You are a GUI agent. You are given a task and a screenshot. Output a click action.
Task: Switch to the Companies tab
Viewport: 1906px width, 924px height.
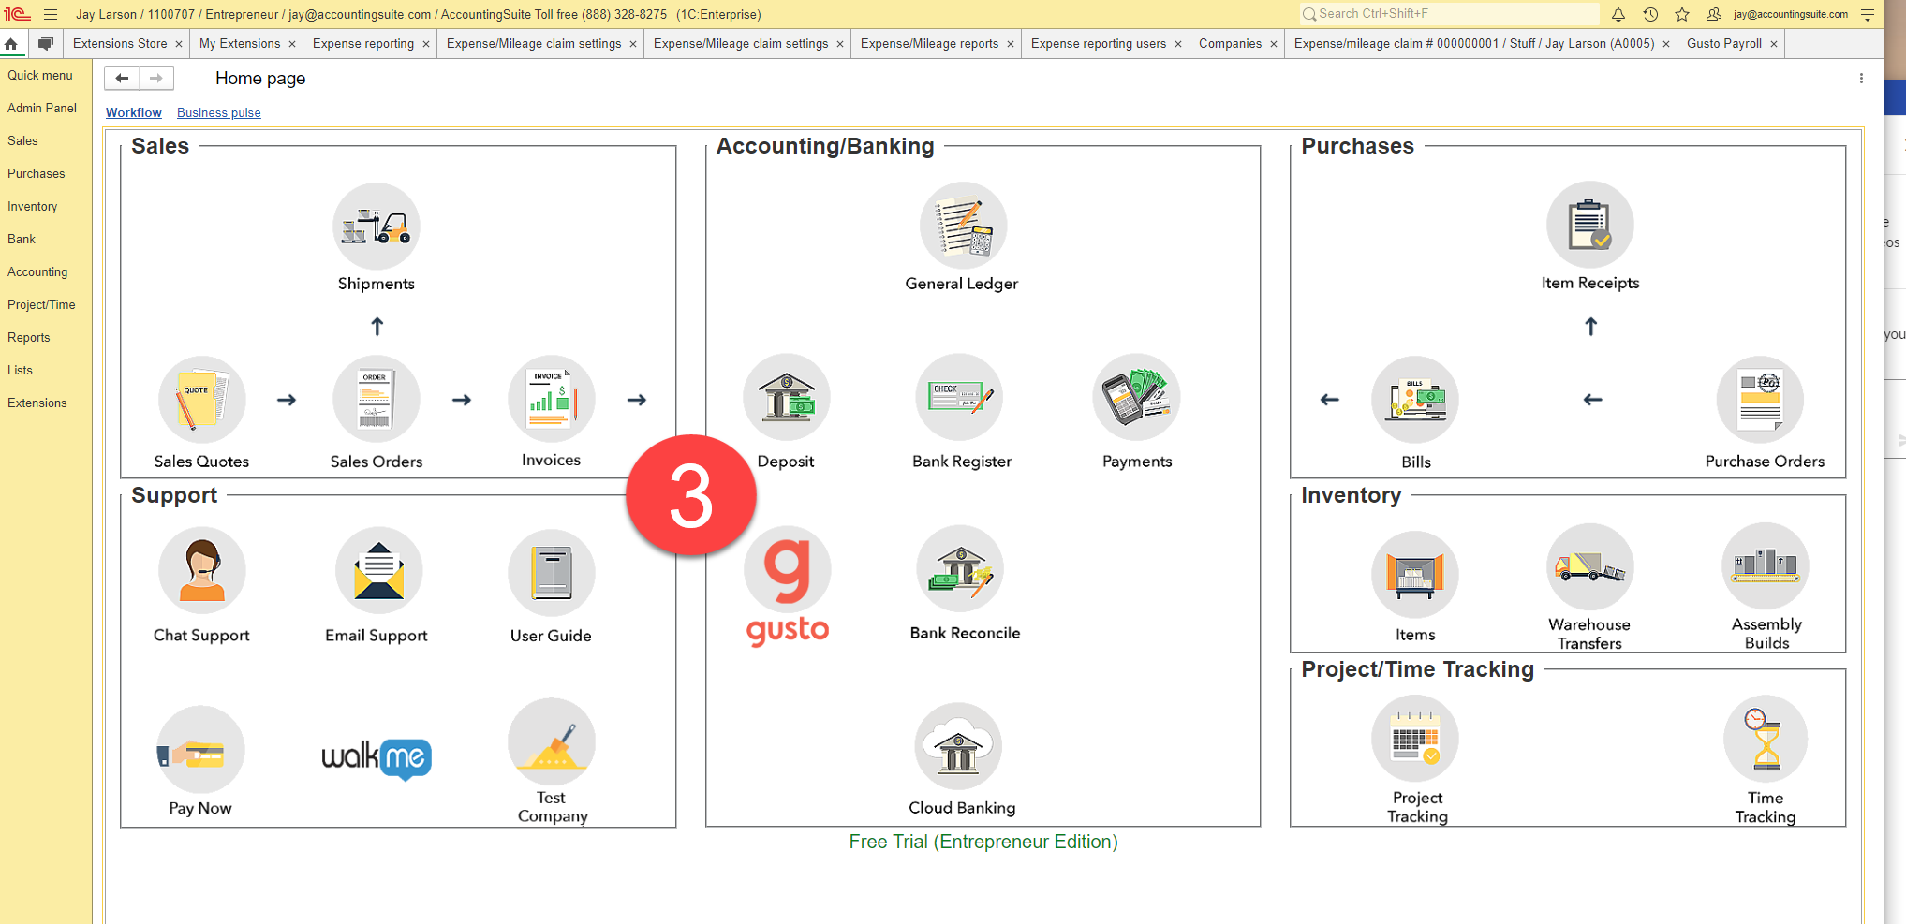coord(1230,44)
